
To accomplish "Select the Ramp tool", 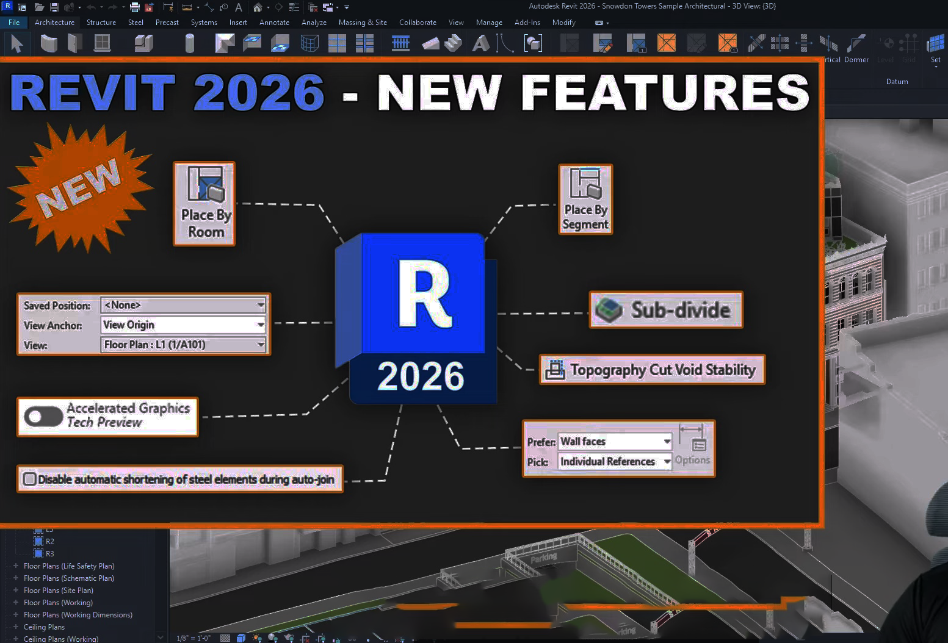I will tap(430, 43).
